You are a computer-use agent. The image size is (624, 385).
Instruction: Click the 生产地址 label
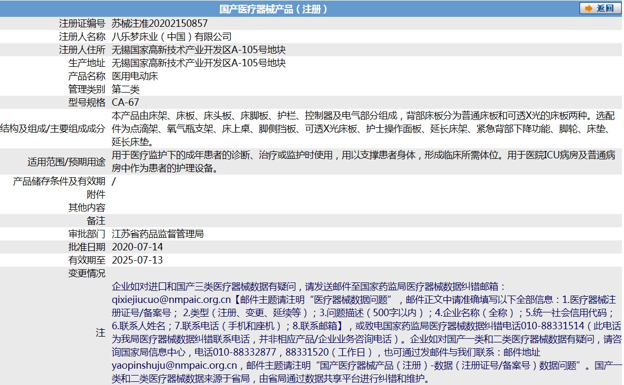87,63
